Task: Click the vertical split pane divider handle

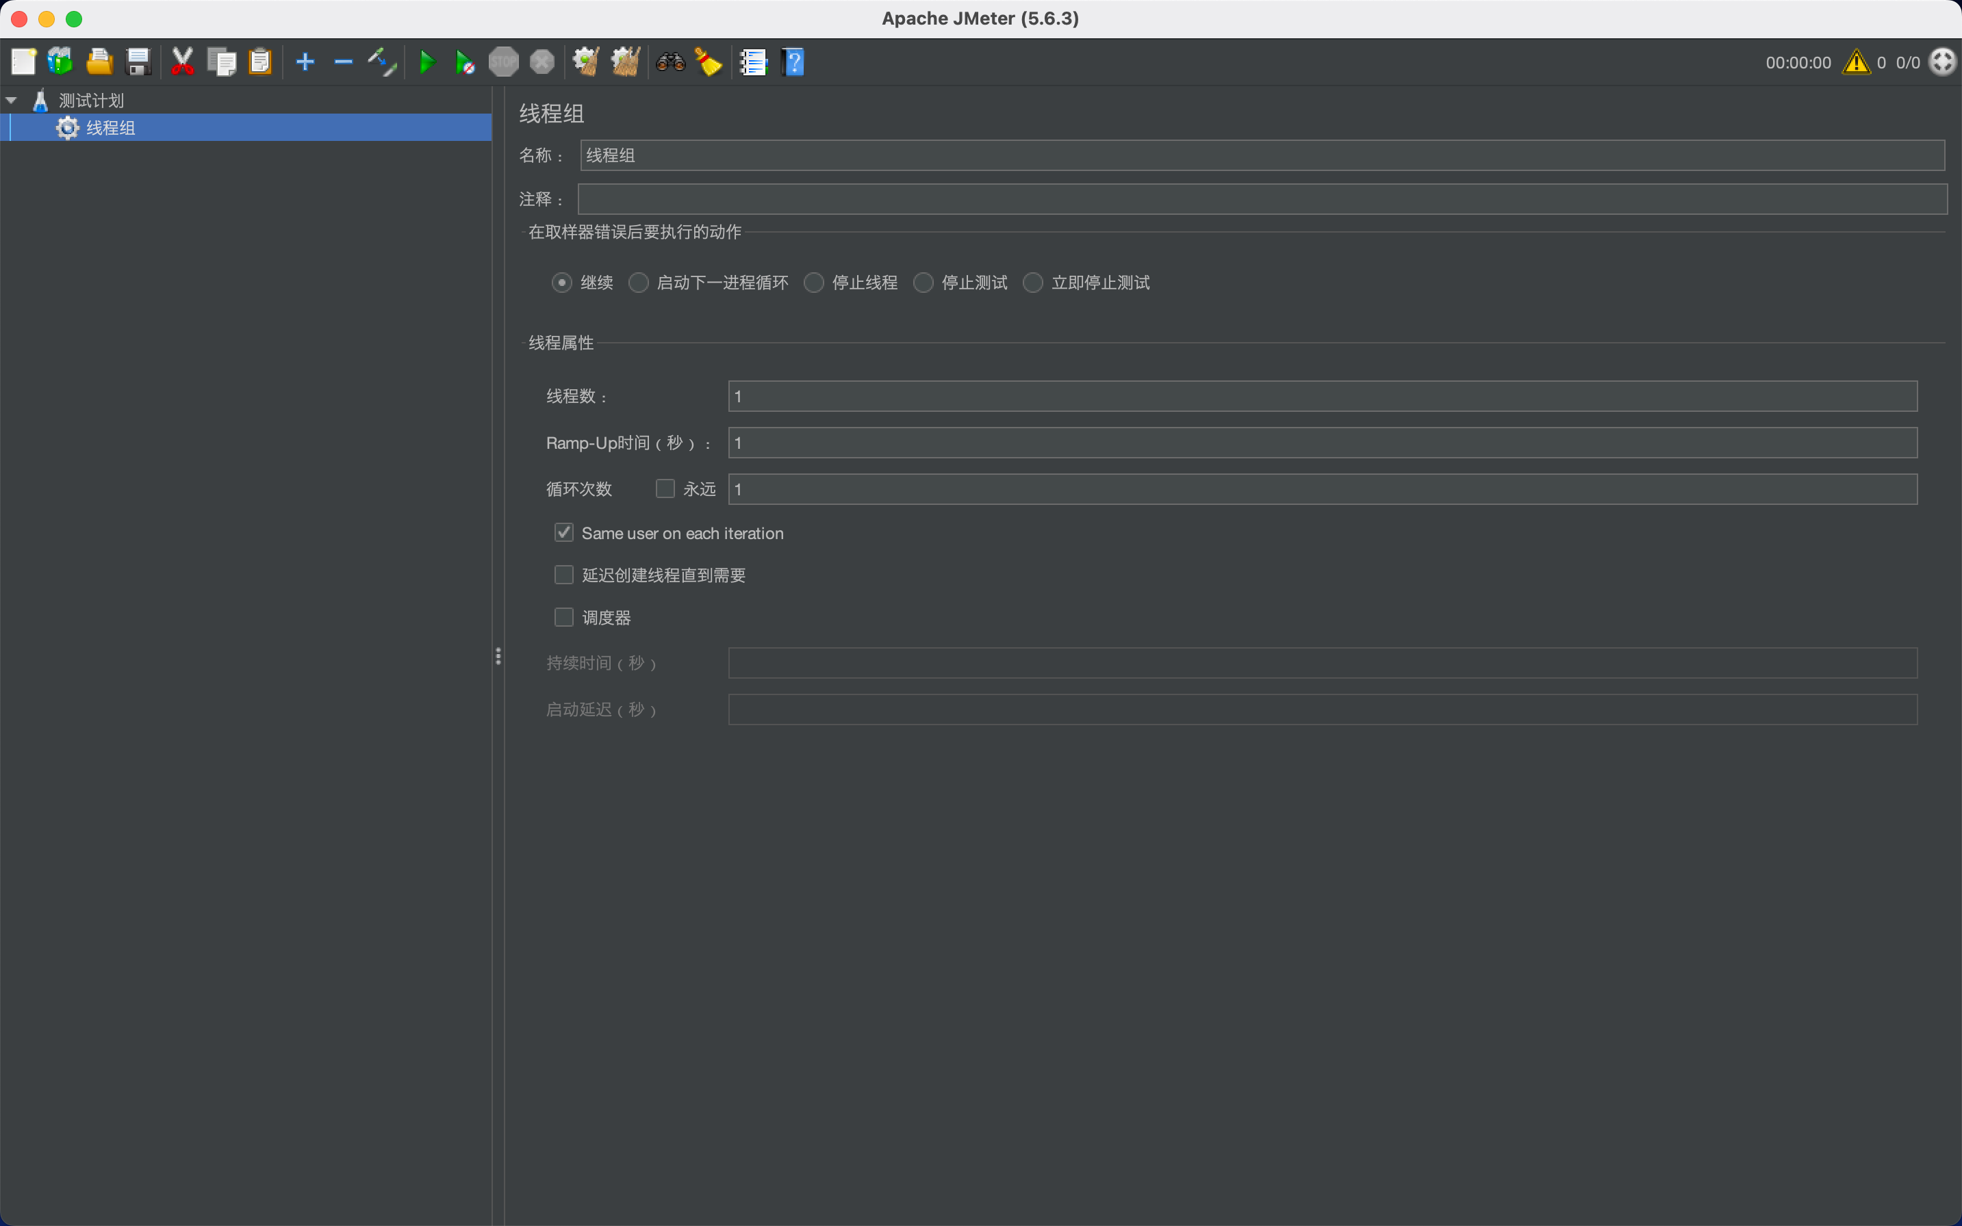Action: click(498, 656)
